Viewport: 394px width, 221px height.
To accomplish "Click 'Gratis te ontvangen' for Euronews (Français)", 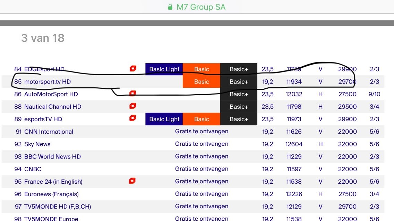I will click(202, 194).
